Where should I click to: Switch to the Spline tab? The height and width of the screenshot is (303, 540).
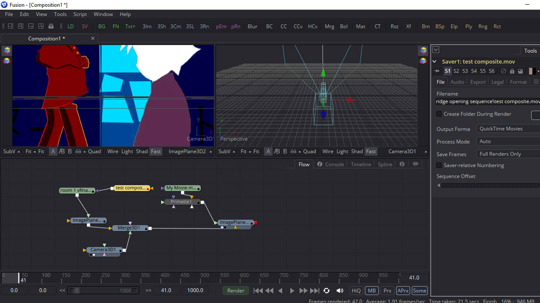[x=385, y=165]
